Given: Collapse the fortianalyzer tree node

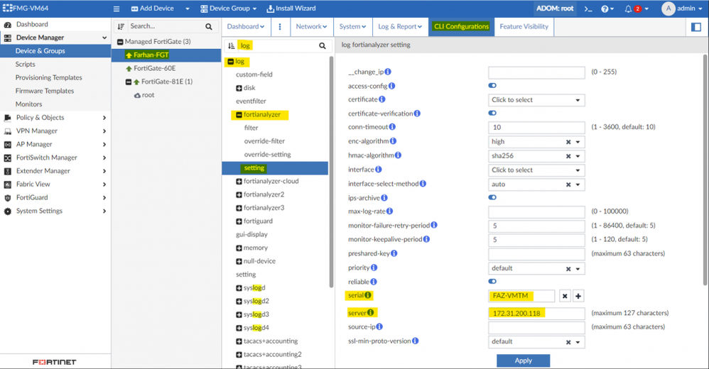Looking at the screenshot, I should tap(239, 115).
